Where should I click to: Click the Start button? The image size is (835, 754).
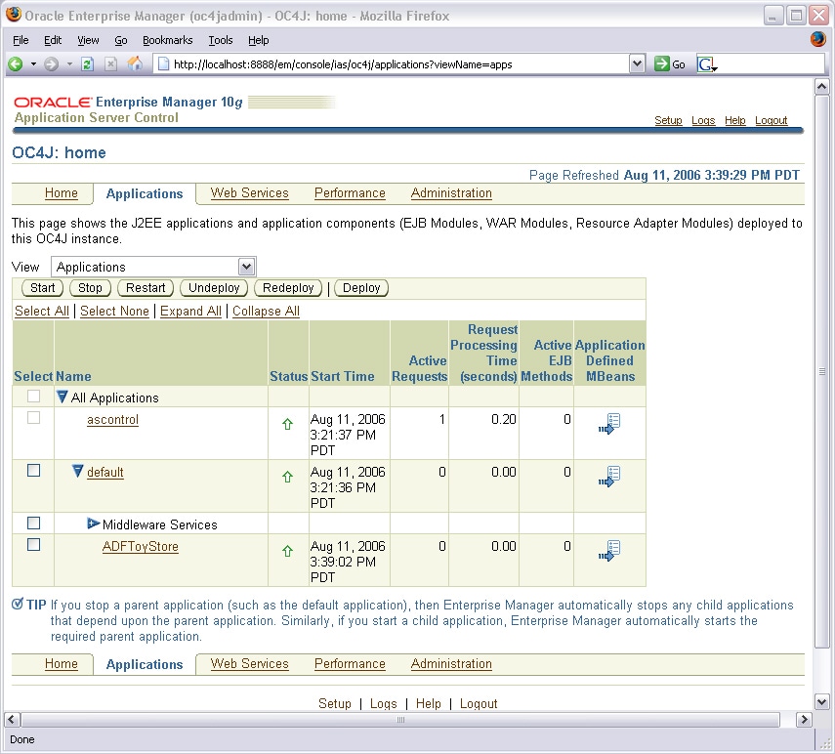(x=43, y=288)
